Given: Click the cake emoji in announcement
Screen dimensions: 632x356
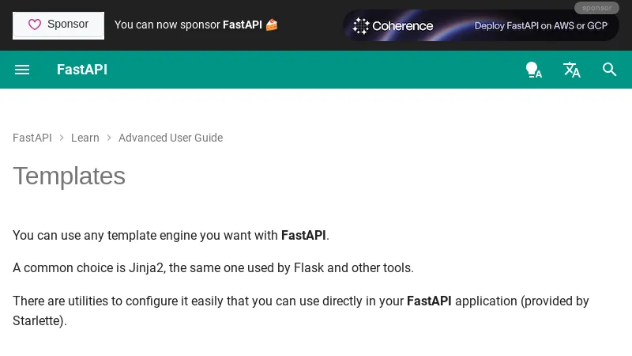Looking at the screenshot, I should click(272, 25).
